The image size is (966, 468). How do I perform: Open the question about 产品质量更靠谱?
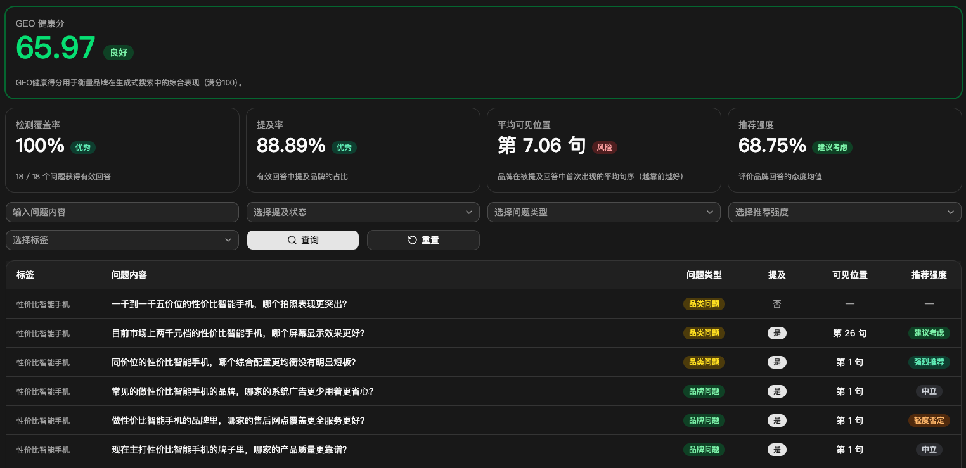[229, 450]
